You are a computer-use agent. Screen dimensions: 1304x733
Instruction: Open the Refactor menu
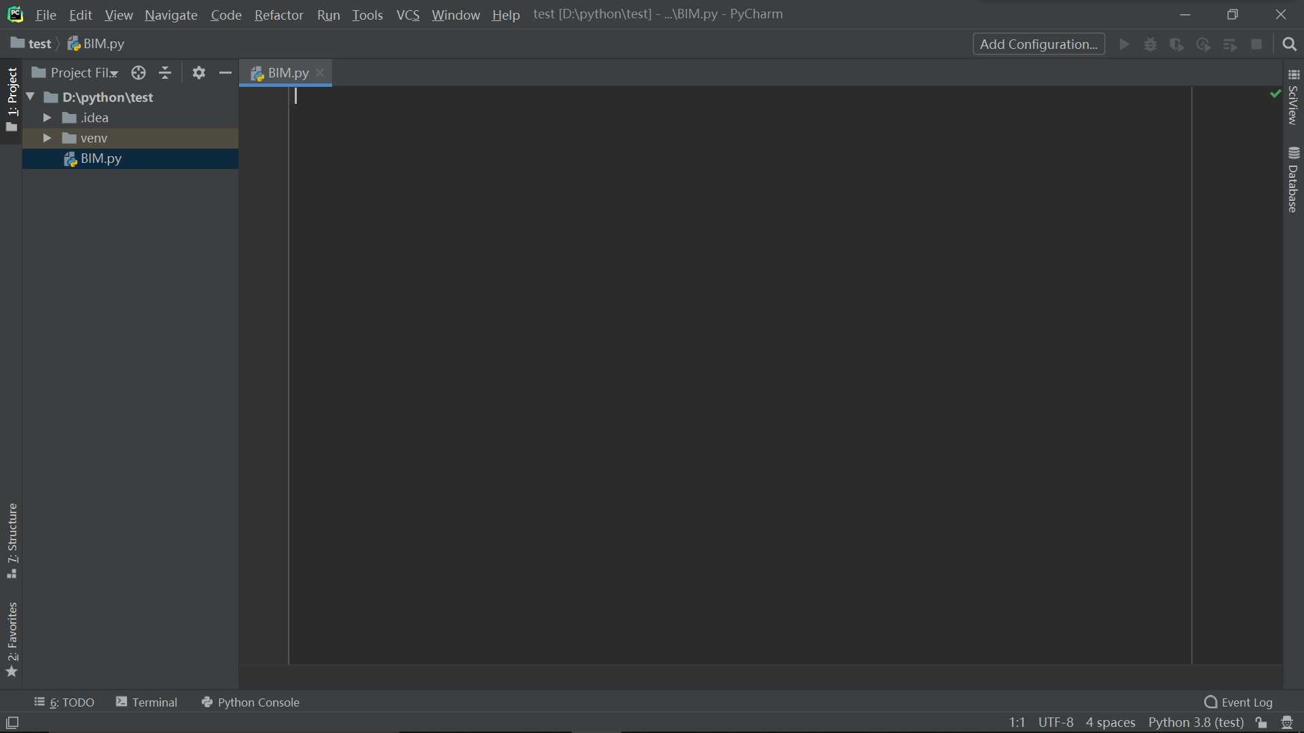pyautogui.click(x=278, y=14)
